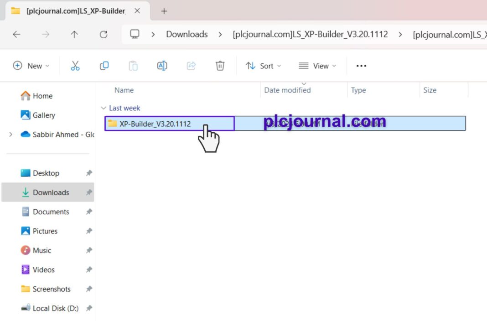Open a new File Explorer tab
The image size is (487, 321).
[x=164, y=11]
